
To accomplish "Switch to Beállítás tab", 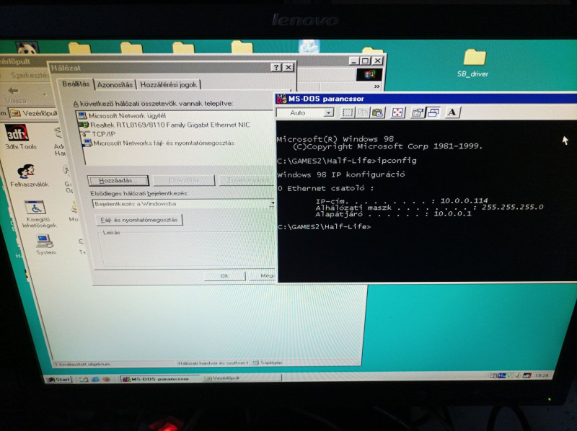I will 76,84.
